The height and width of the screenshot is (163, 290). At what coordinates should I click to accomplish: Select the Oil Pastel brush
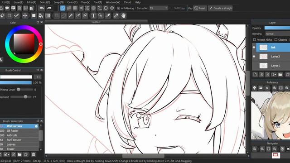tap(19, 131)
